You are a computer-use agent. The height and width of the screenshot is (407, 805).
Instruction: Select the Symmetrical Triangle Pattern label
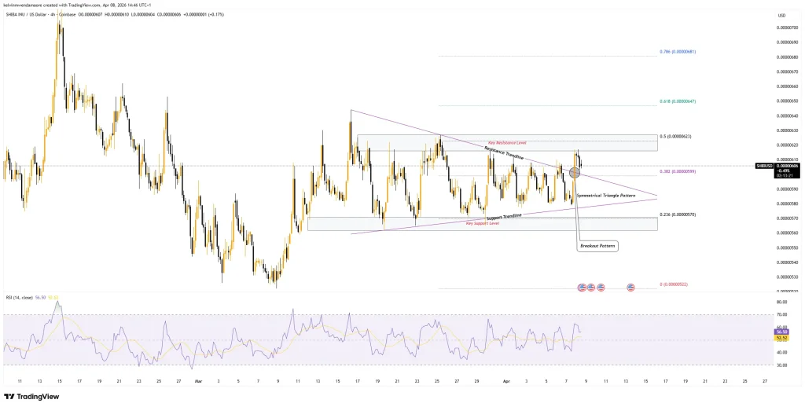(x=605, y=196)
